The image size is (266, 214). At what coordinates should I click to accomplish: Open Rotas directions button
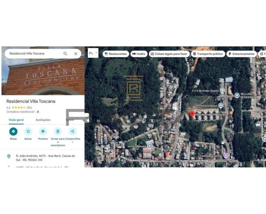(13, 131)
